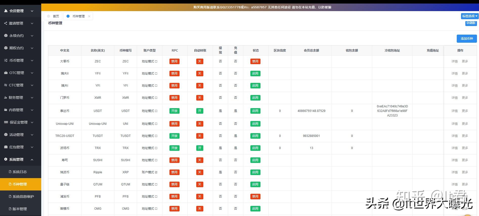
Task: Click the money icon beside 保证金管理
Action: coord(6,122)
